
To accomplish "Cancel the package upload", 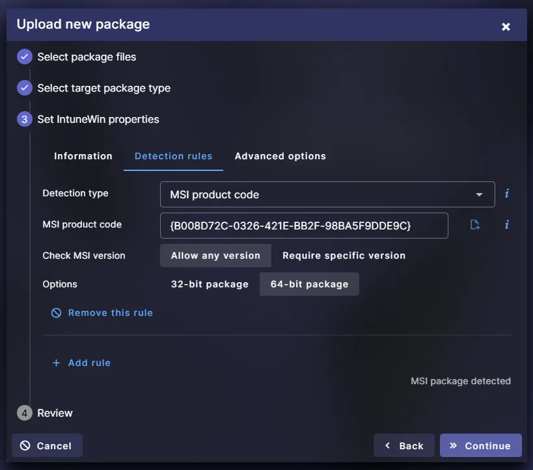I will (x=47, y=445).
